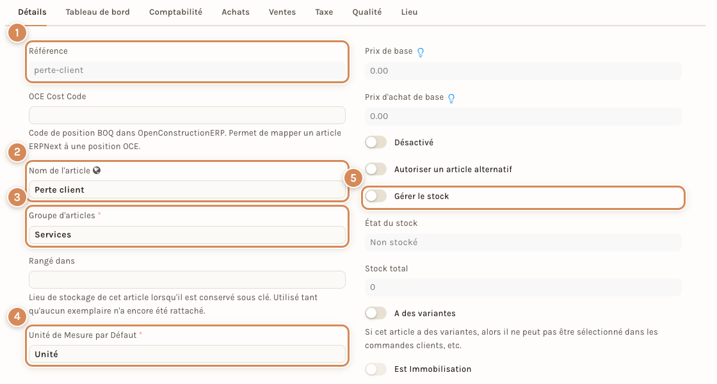Click the Est Immobilisation label

pyautogui.click(x=433, y=369)
